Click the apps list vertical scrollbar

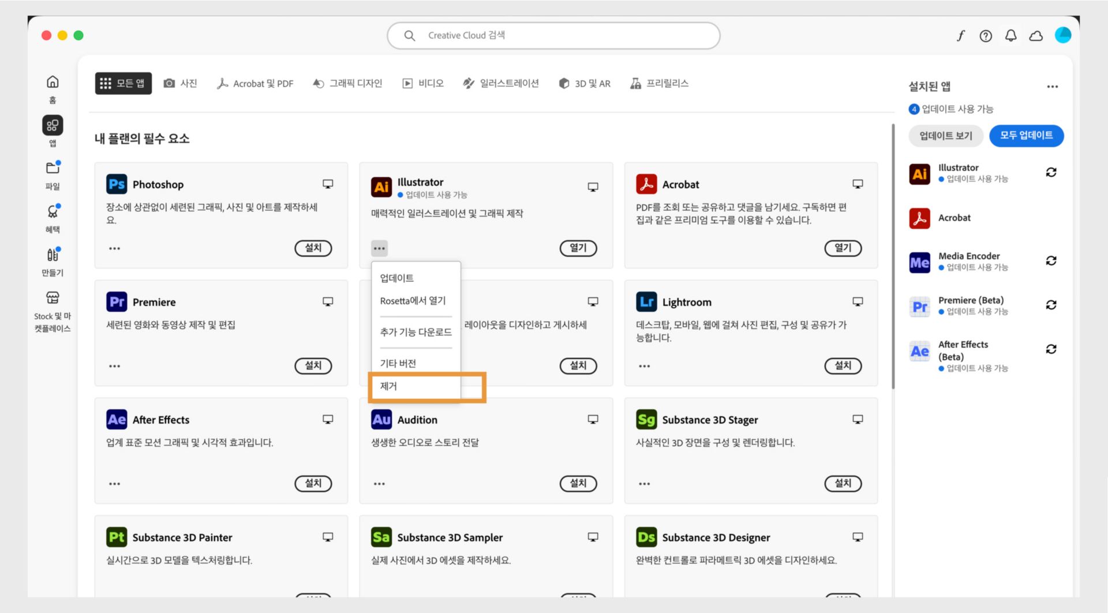pyautogui.click(x=893, y=257)
